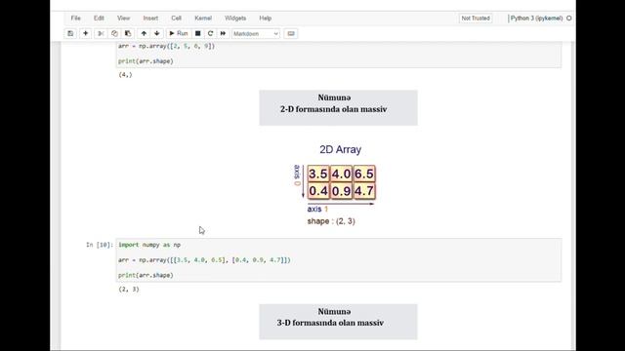This screenshot has width=625, height=351.
Task: Select the 2-D formasında olan massiv heading
Action: click(x=334, y=109)
